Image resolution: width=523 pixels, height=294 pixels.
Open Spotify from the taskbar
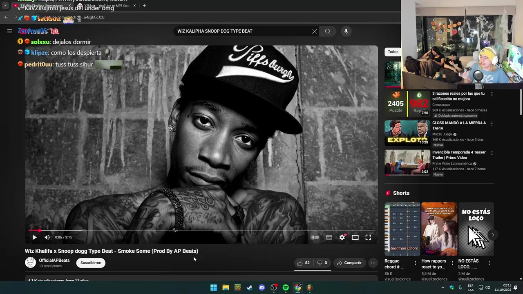click(x=286, y=287)
